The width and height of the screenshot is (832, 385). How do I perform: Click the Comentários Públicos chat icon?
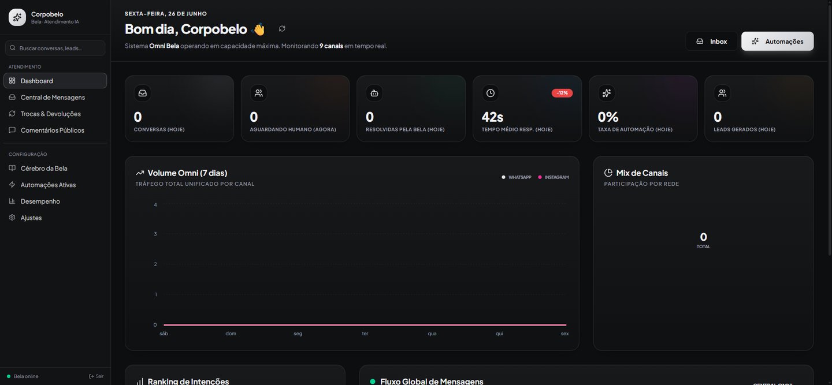click(x=12, y=130)
